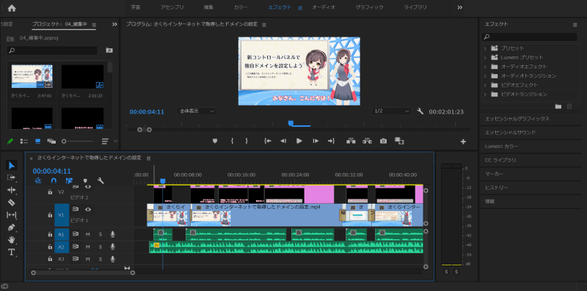This screenshot has height=291, width=587.
Task: Switch to the カラー workspace tab
Action: [241, 7]
